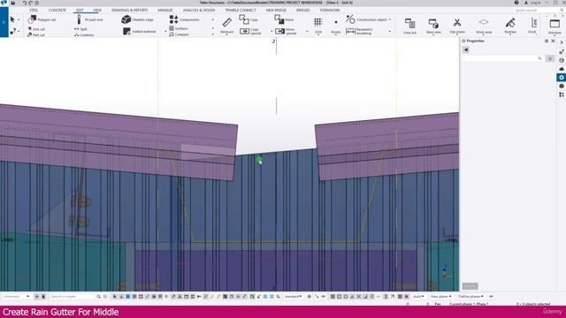Open Copy special
This screenshot has width=566, height=318.
coord(250,32)
